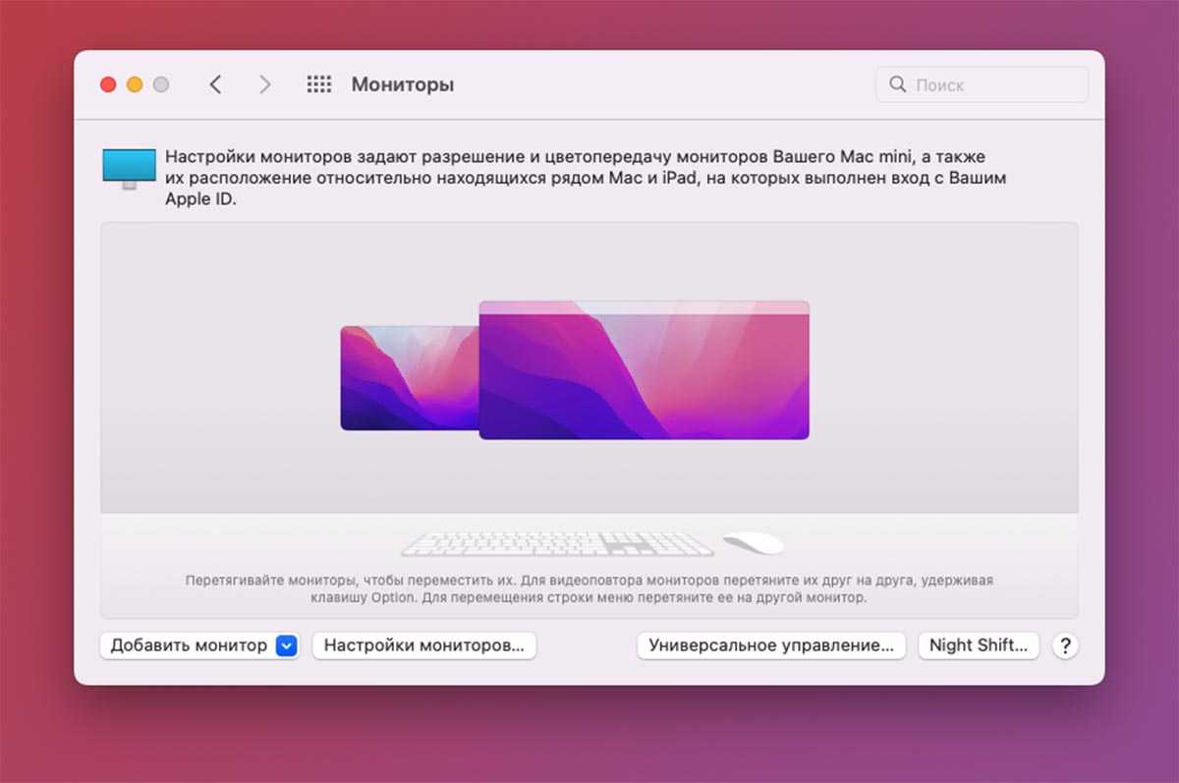Click the forward navigation arrow
This screenshot has width=1179, height=783.
pyautogui.click(x=264, y=84)
